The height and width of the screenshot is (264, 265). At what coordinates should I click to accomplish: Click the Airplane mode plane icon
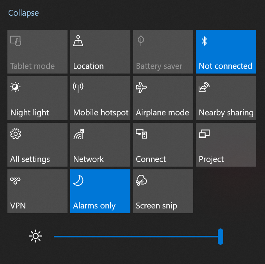(141, 87)
